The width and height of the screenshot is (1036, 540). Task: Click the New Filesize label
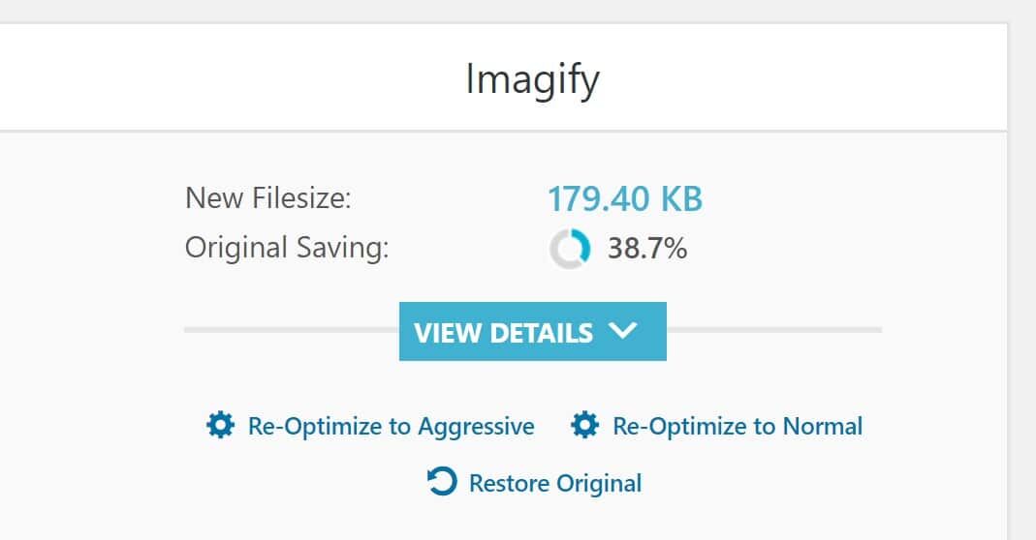pyautogui.click(x=268, y=199)
